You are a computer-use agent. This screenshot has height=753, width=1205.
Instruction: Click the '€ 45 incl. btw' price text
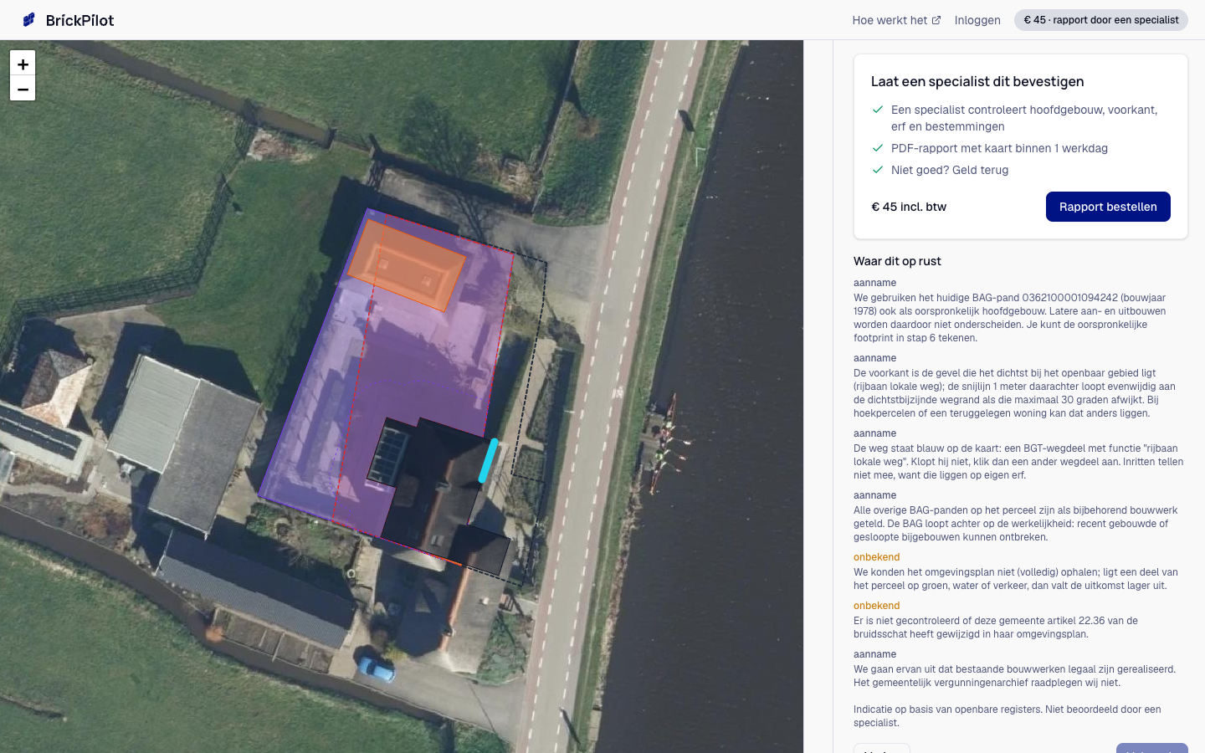pyautogui.click(x=909, y=207)
